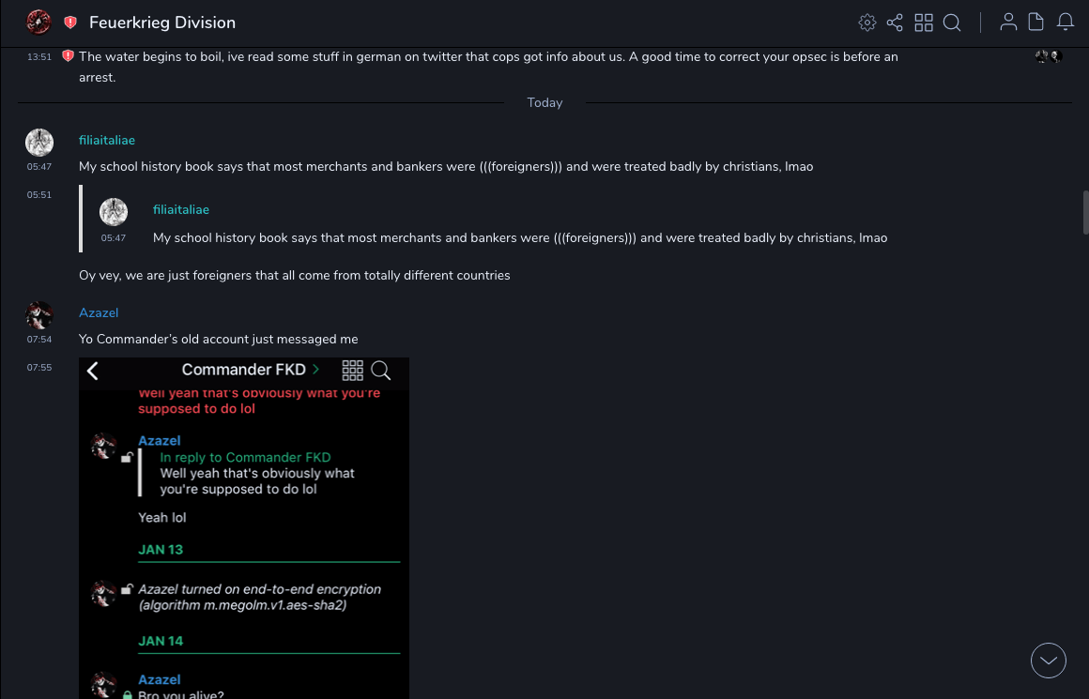Click the 05:47 message timestamp
Viewport: 1089px width, 699px height.
pyautogui.click(x=39, y=167)
